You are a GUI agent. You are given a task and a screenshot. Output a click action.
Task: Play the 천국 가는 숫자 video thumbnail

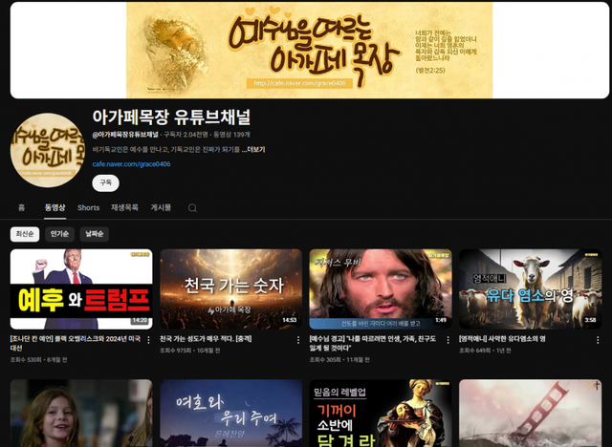pos(230,288)
